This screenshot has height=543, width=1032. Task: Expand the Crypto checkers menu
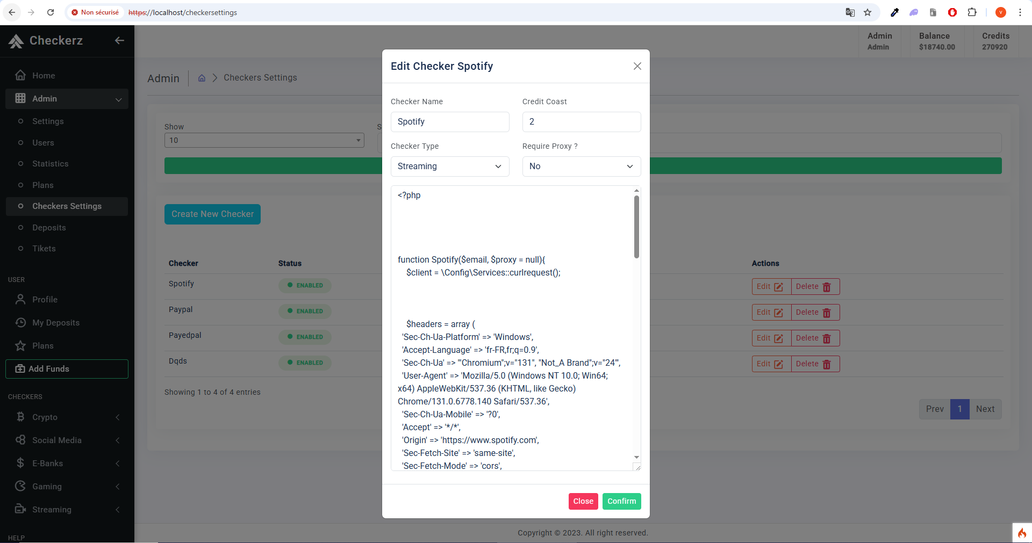tap(67, 417)
